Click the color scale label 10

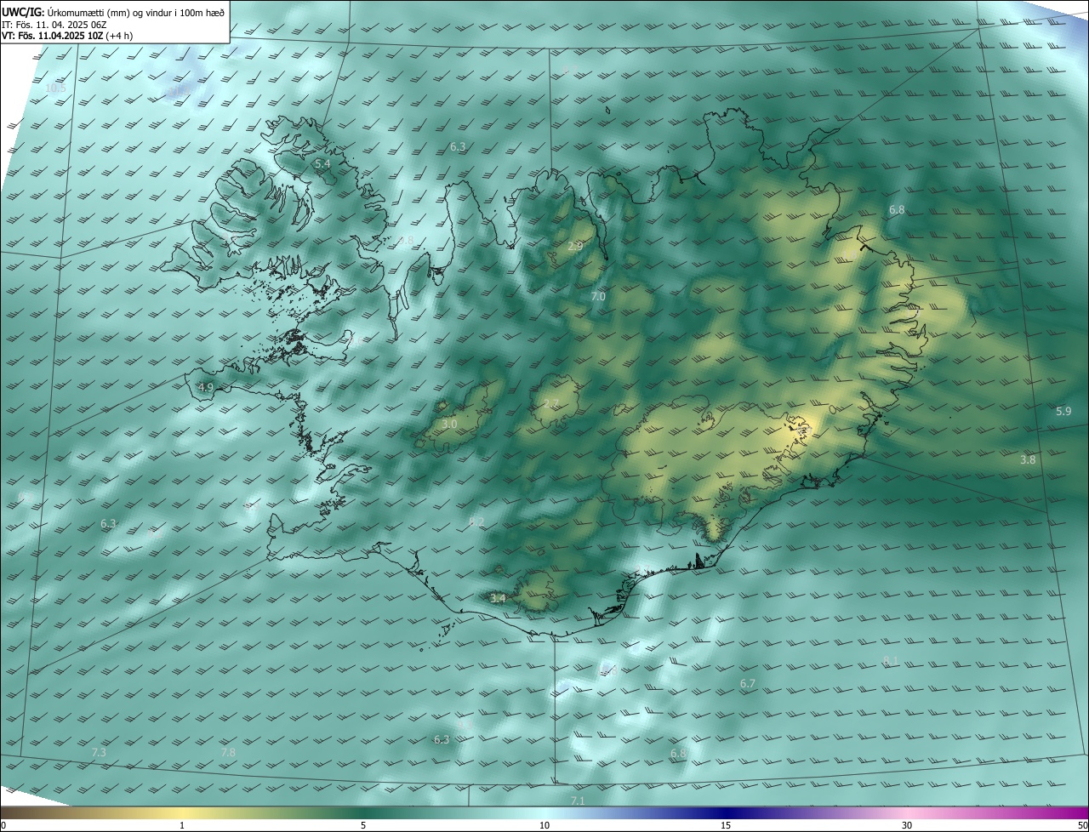[x=544, y=825]
